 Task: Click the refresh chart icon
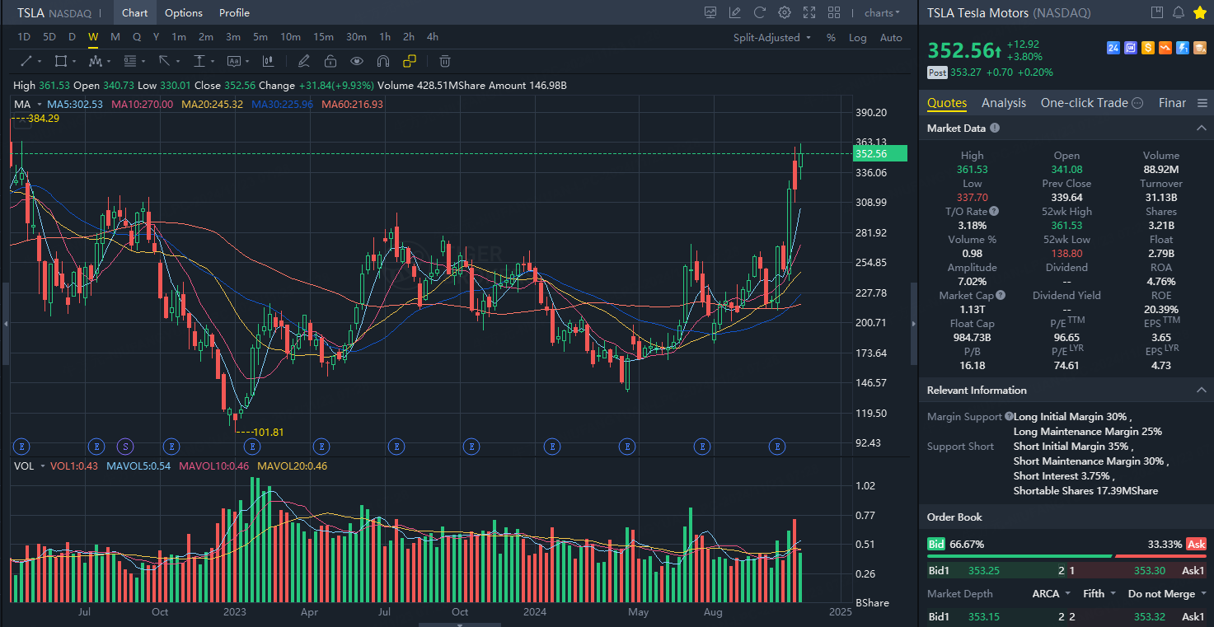coord(760,12)
